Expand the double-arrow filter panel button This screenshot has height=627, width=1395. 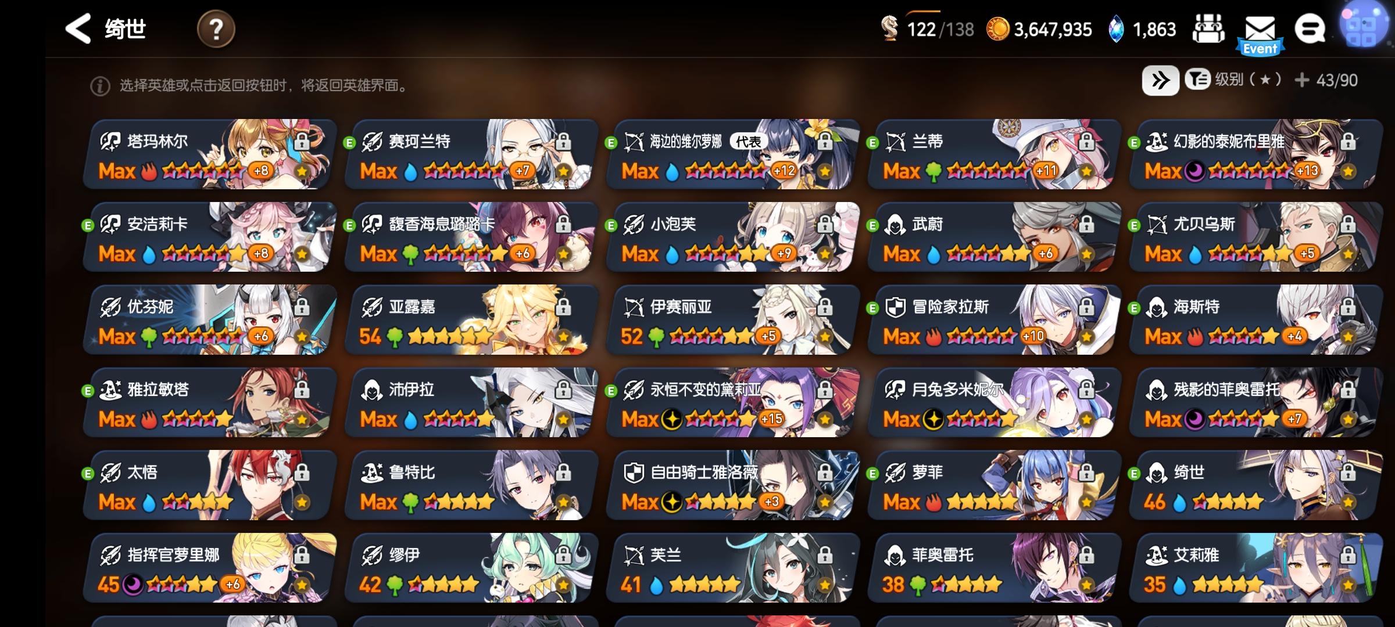1160,80
